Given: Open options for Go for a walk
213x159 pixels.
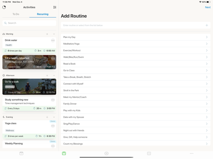Looking at the screenshot, I should pyautogui.click(x=53, y=82).
